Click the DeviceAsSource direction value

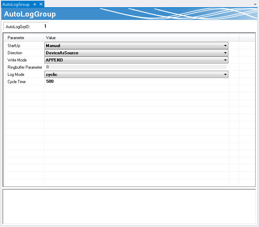62,53
